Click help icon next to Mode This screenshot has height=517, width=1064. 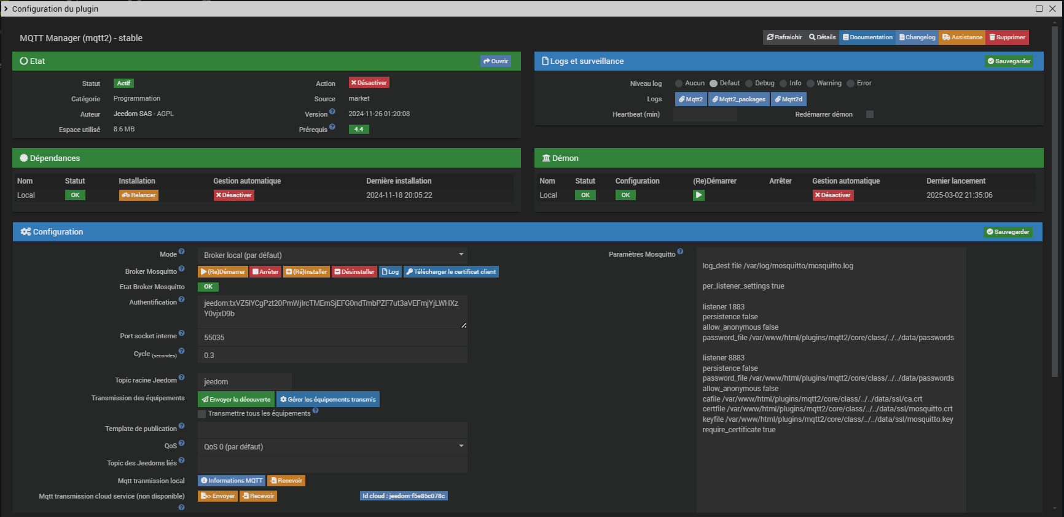(181, 252)
